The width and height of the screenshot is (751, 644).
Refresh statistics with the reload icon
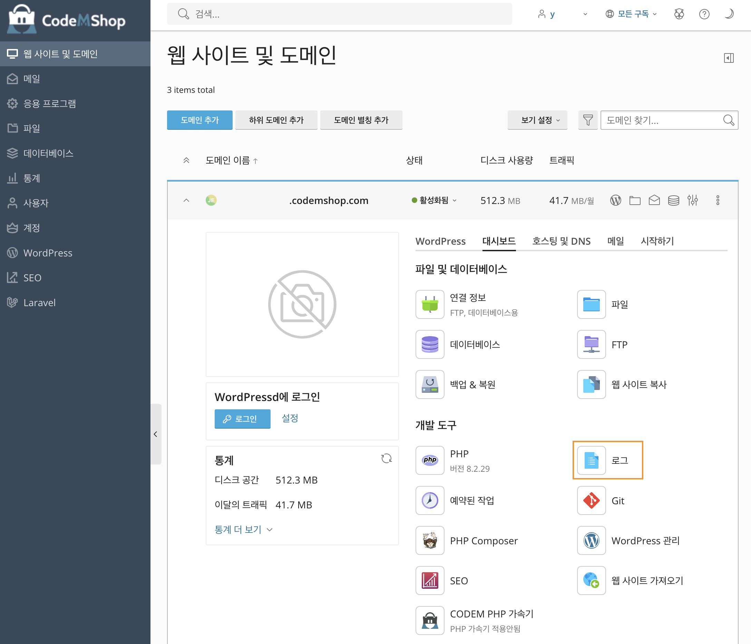point(387,458)
